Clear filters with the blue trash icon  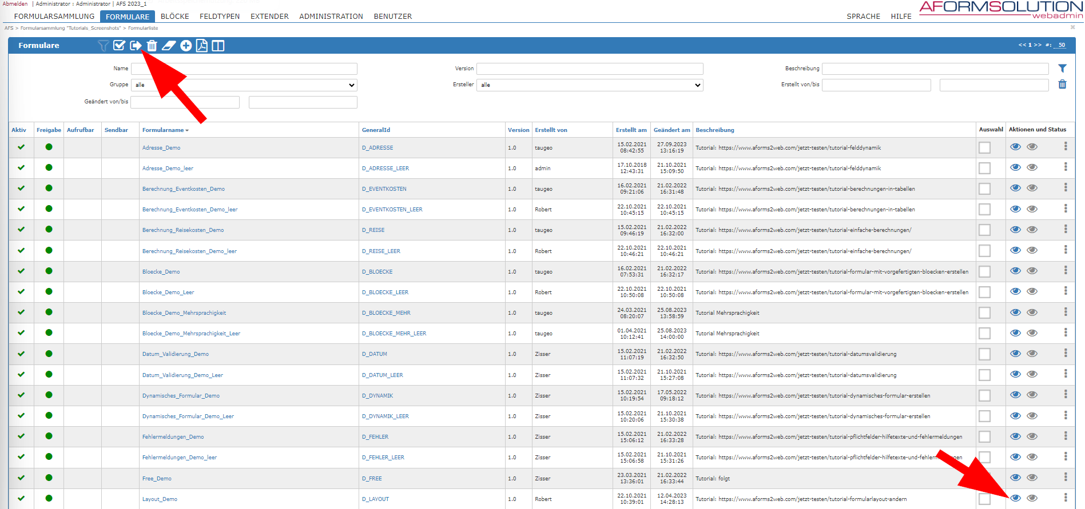click(1062, 85)
